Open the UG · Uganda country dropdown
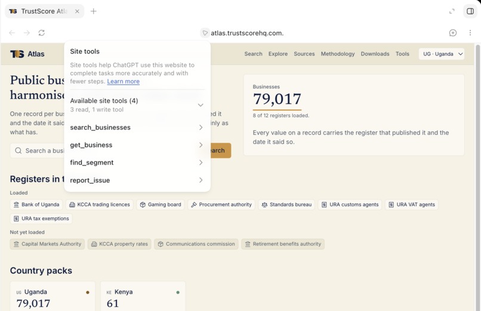Image resolution: width=481 pixels, height=311 pixels. point(442,54)
